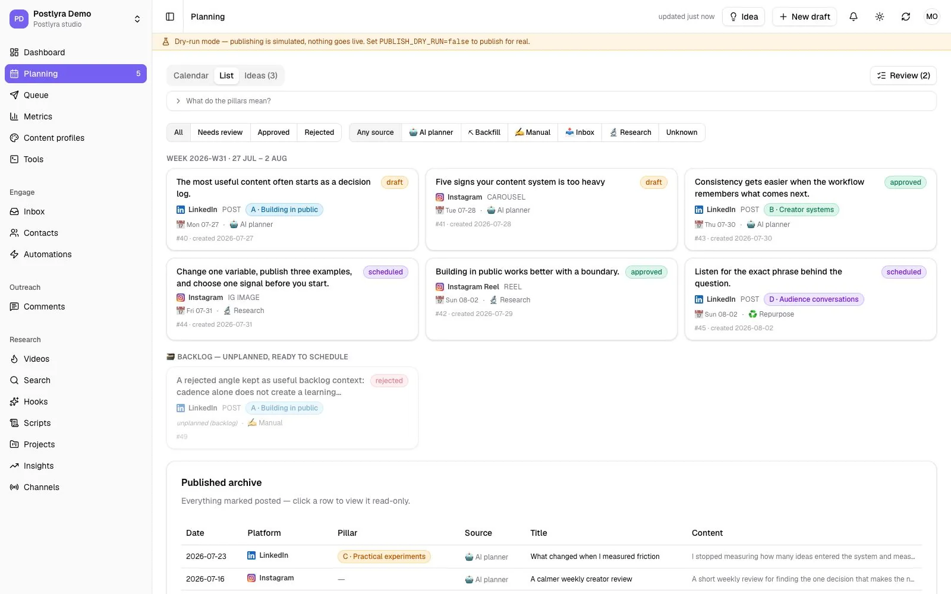The height and width of the screenshot is (594, 951).
Task: Open 'The most useful content' decision log card
Action: point(292,209)
